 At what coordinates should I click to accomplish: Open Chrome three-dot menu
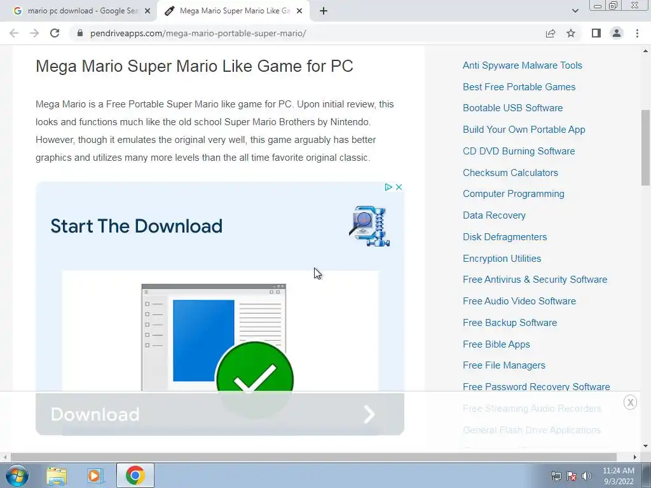[637, 33]
